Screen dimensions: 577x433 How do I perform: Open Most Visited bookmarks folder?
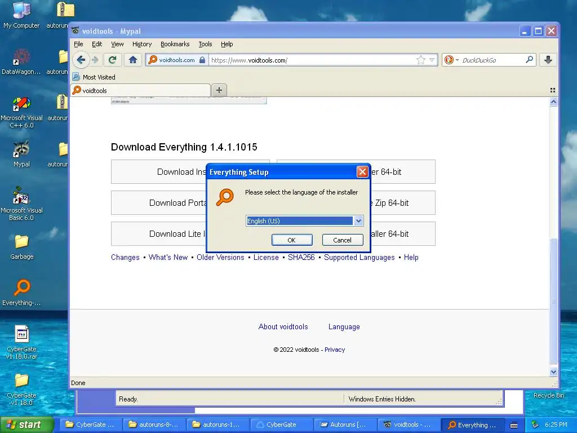tap(94, 77)
